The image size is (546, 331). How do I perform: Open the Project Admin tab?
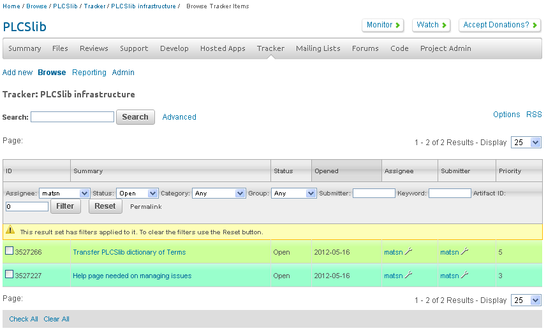(x=445, y=48)
